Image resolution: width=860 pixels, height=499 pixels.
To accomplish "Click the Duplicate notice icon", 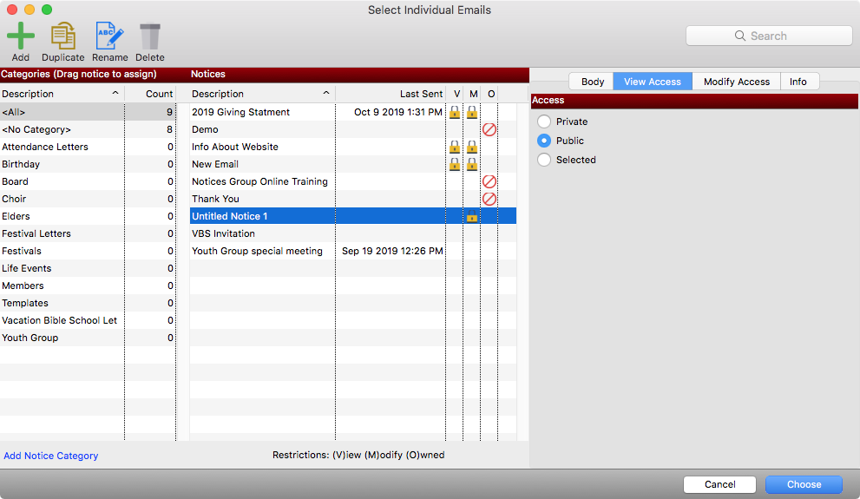I will pos(62,36).
